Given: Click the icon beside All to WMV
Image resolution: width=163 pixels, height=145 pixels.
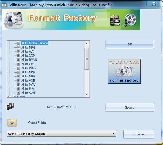Looking at the screenshot, I should click(18, 68).
